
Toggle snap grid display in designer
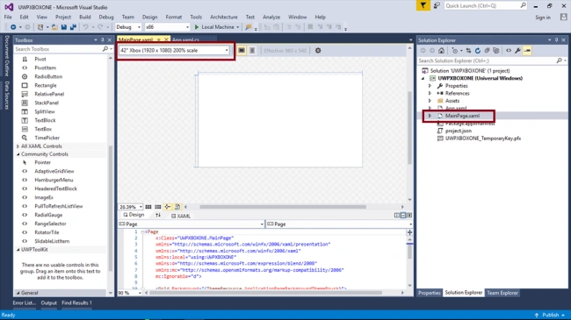(148, 207)
